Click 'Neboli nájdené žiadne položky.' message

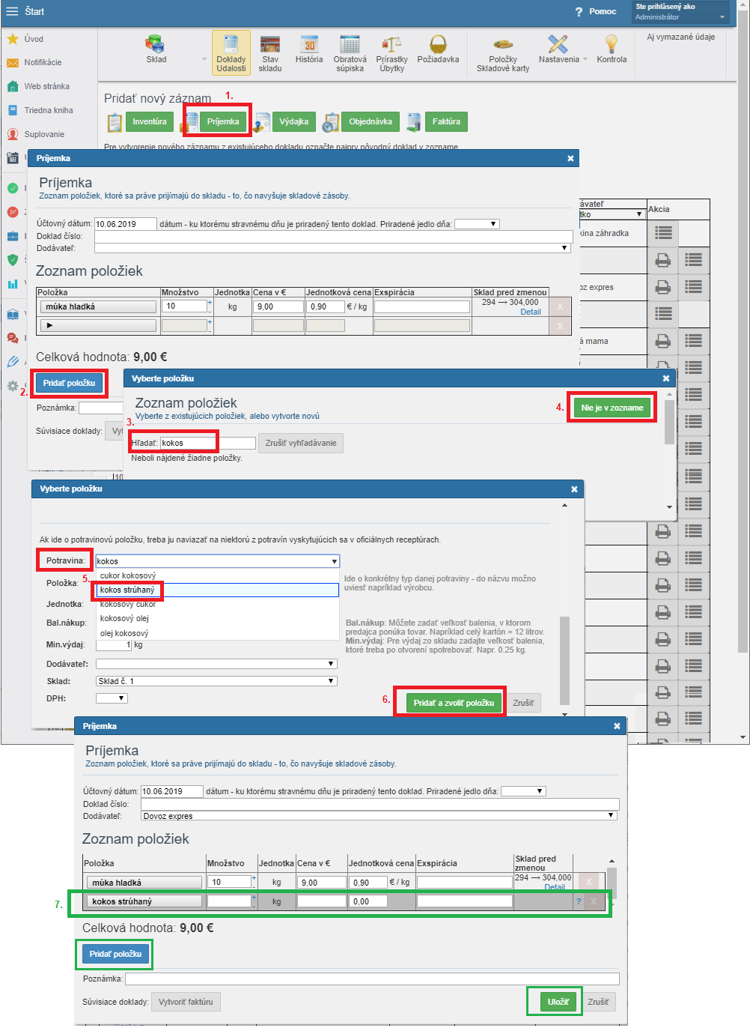click(x=186, y=458)
